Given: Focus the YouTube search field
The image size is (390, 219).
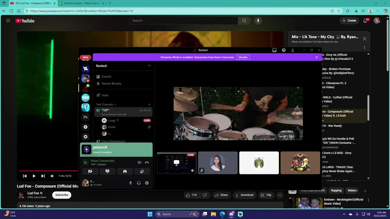Looking at the screenshot, I should tap(183, 21).
